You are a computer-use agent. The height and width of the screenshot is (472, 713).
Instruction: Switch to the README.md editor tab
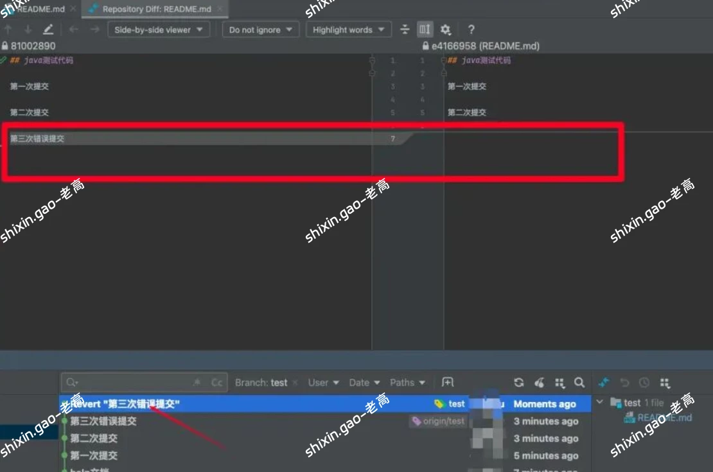pos(40,9)
